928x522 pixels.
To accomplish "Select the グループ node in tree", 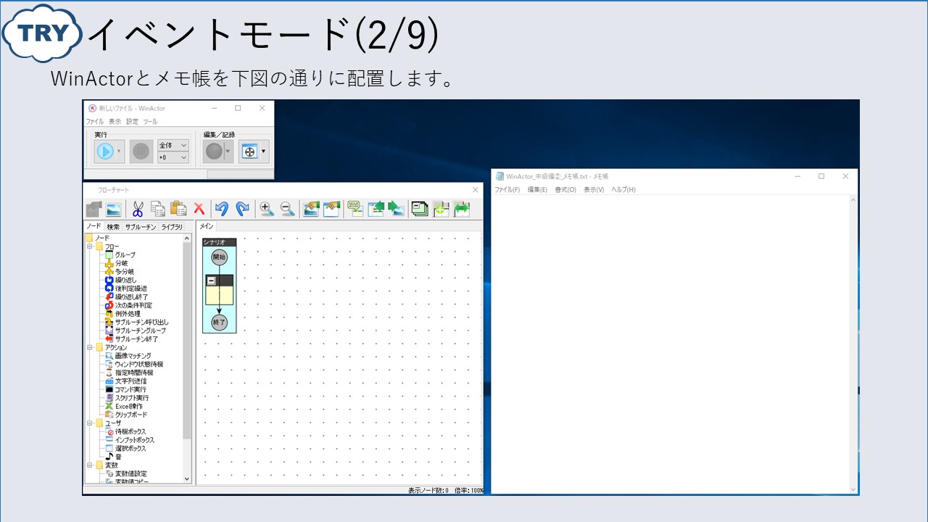I will (125, 254).
